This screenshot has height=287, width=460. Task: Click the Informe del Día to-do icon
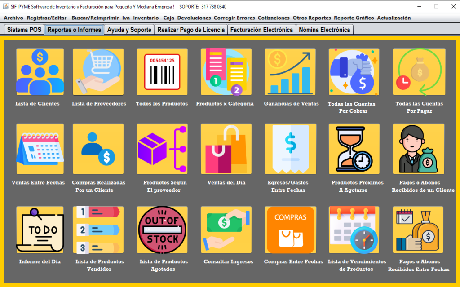(x=40, y=230)
